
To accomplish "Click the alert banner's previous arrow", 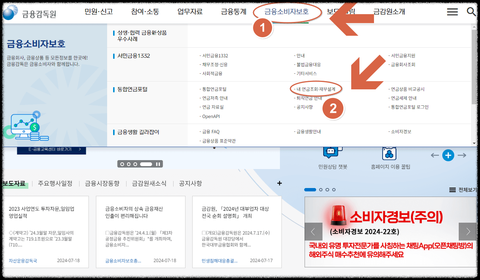I will [x=314, y=232].
